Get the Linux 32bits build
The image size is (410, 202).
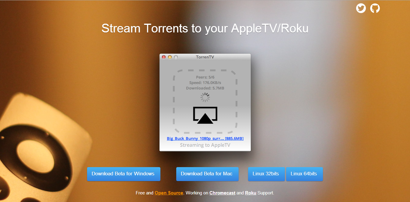click(x=266, y=174)
